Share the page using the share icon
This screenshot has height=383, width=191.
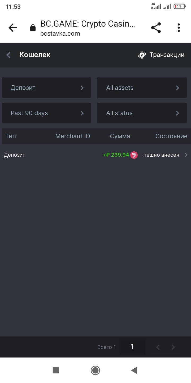156,28
